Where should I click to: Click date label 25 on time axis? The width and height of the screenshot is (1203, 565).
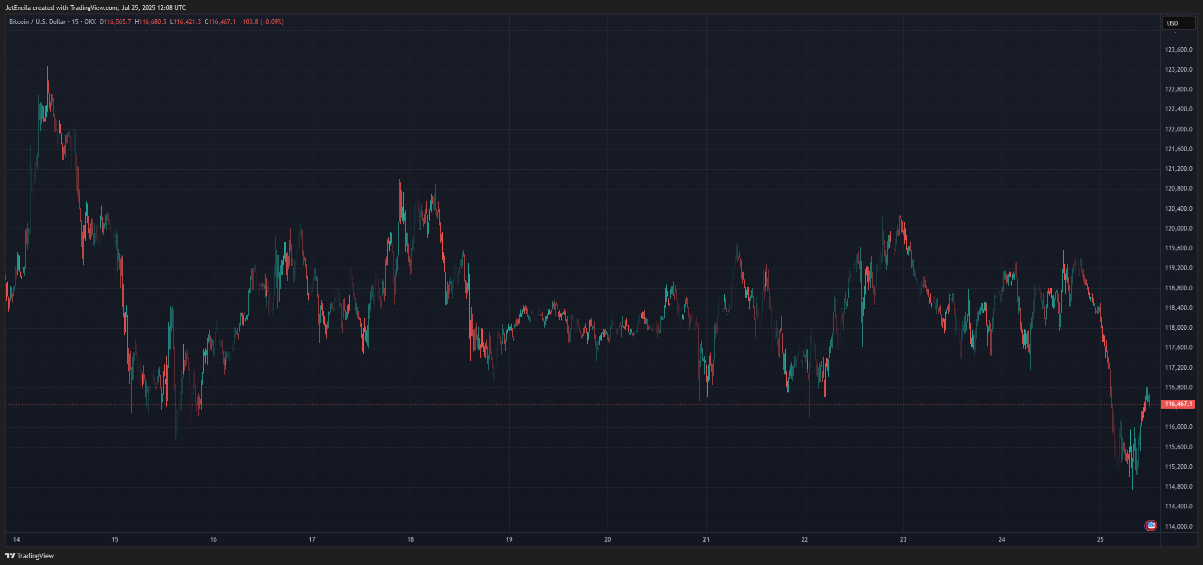(1100, 540)
